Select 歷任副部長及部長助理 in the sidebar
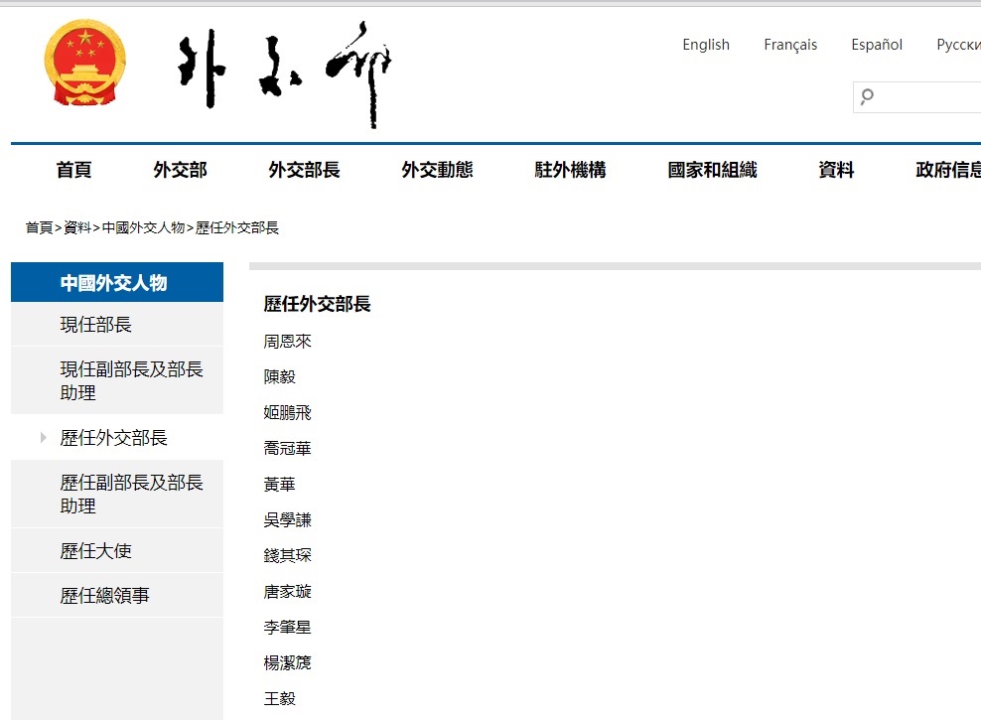The width and height of the screenshot is (981, 720). (117, 494)
